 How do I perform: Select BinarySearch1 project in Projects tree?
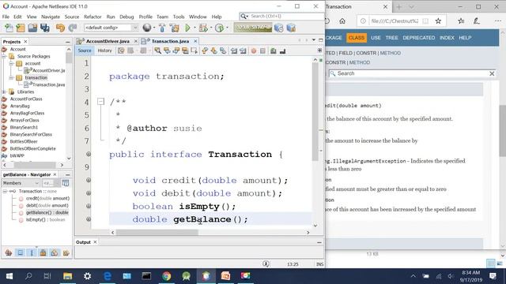tap(24, 127)
